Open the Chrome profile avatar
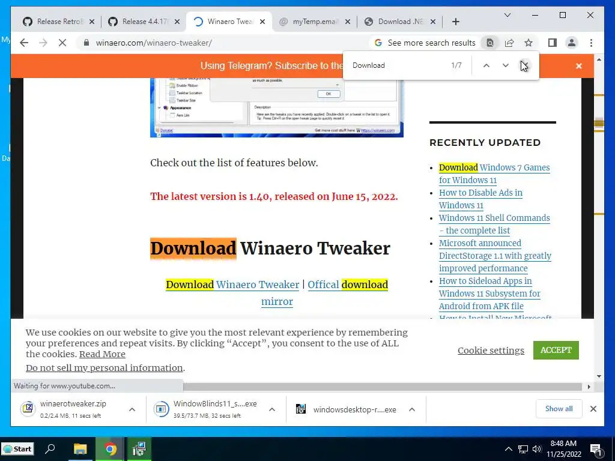Image resolution: width=615 pixels, height=461 pixels. click(x=572, y=43)
